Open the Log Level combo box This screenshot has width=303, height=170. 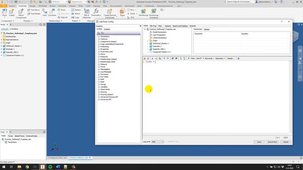[158, 142]
